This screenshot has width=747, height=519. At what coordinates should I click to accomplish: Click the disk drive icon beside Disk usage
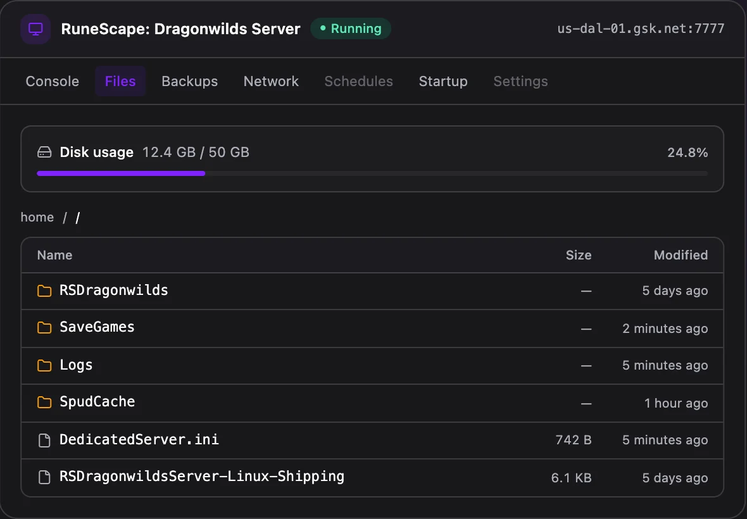44,153
